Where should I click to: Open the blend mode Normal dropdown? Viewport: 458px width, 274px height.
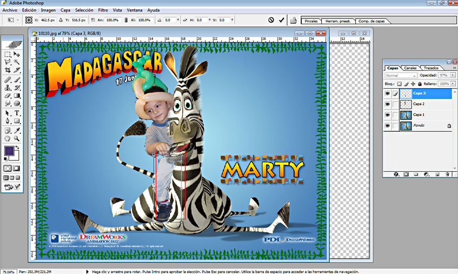(401, 75)
